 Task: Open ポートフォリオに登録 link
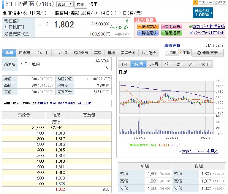click(x=208, y=33)
